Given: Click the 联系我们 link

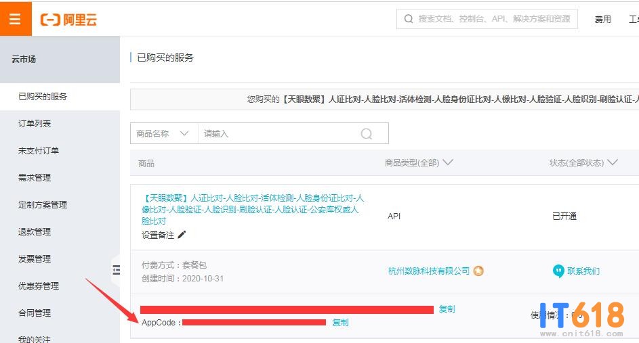Looking at the screenshot, I should tap(583, 271).
